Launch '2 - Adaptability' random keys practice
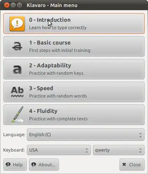The height and width of the screenshot is (174, 148). (74, 69)
